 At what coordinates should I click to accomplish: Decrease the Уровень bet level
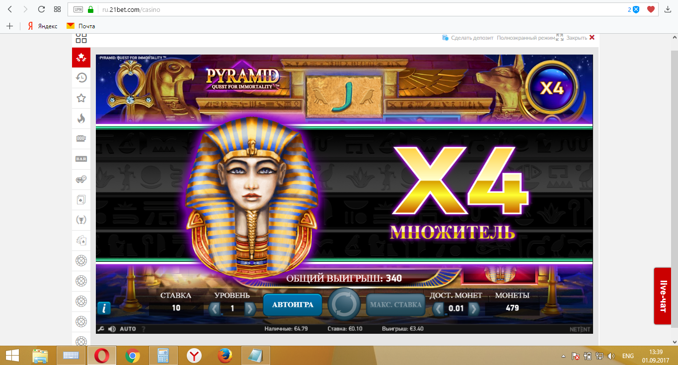[x=215, y=309]
